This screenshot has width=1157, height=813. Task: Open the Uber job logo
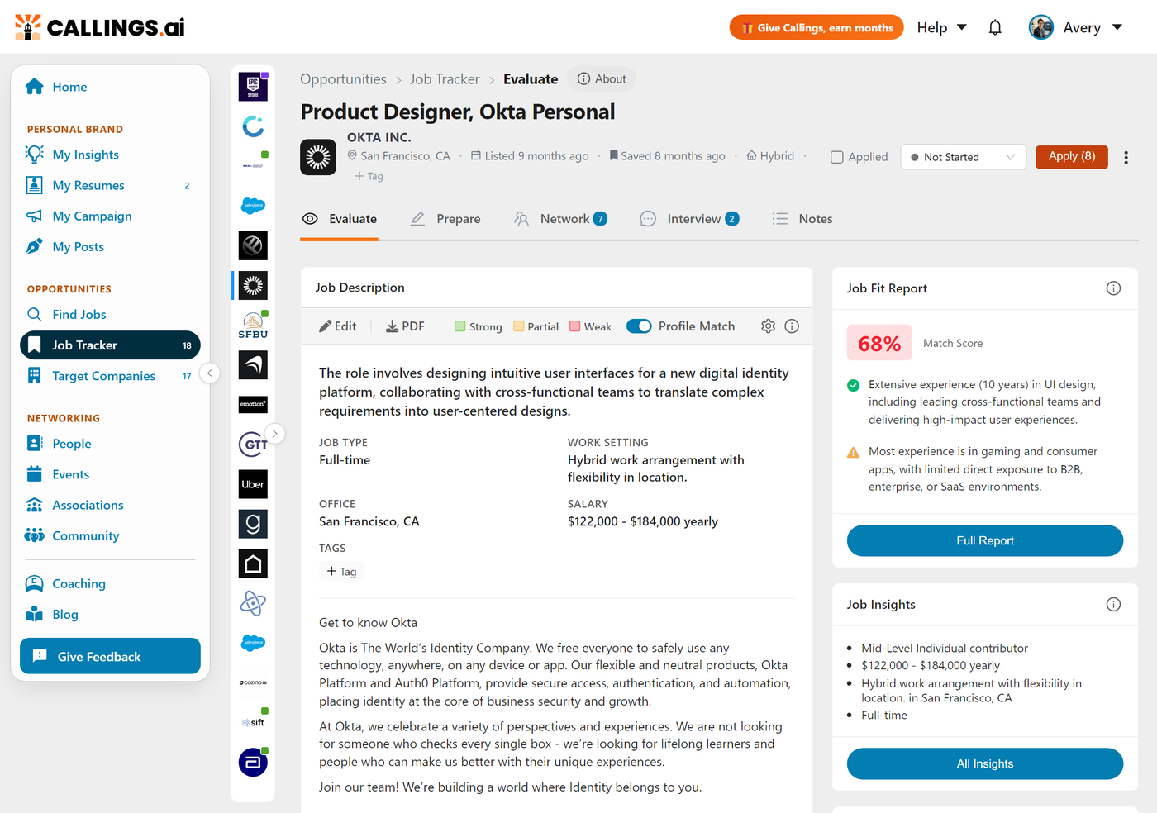(x=253, y=484)
